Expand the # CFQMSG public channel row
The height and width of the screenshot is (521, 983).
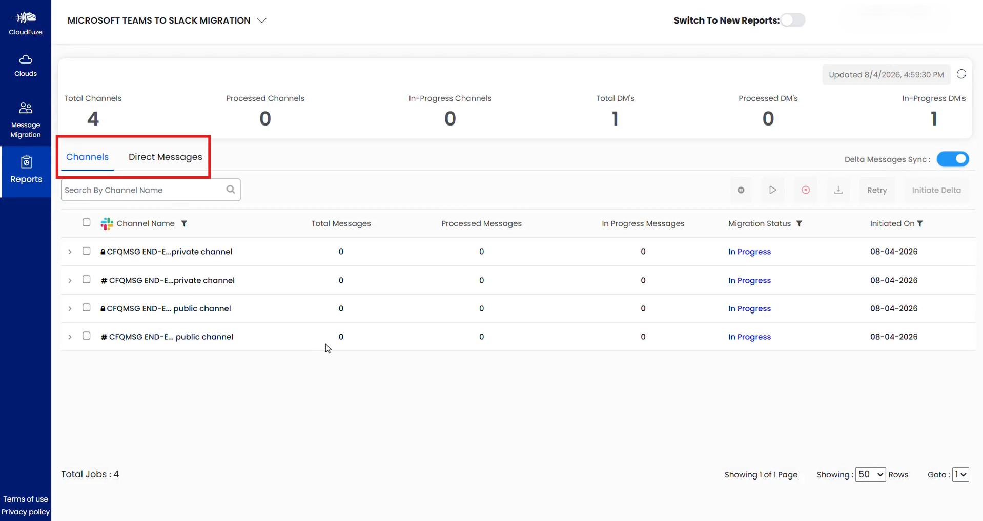[x=70, y=337]
